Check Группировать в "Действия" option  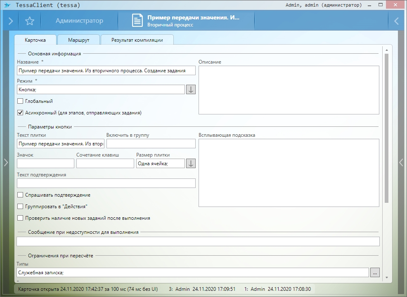20,207
